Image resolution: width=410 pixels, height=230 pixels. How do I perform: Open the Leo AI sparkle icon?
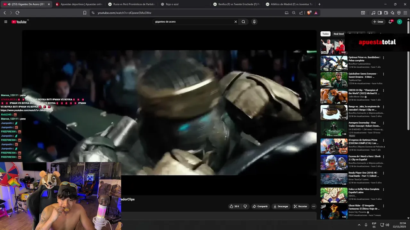[392, 13]
